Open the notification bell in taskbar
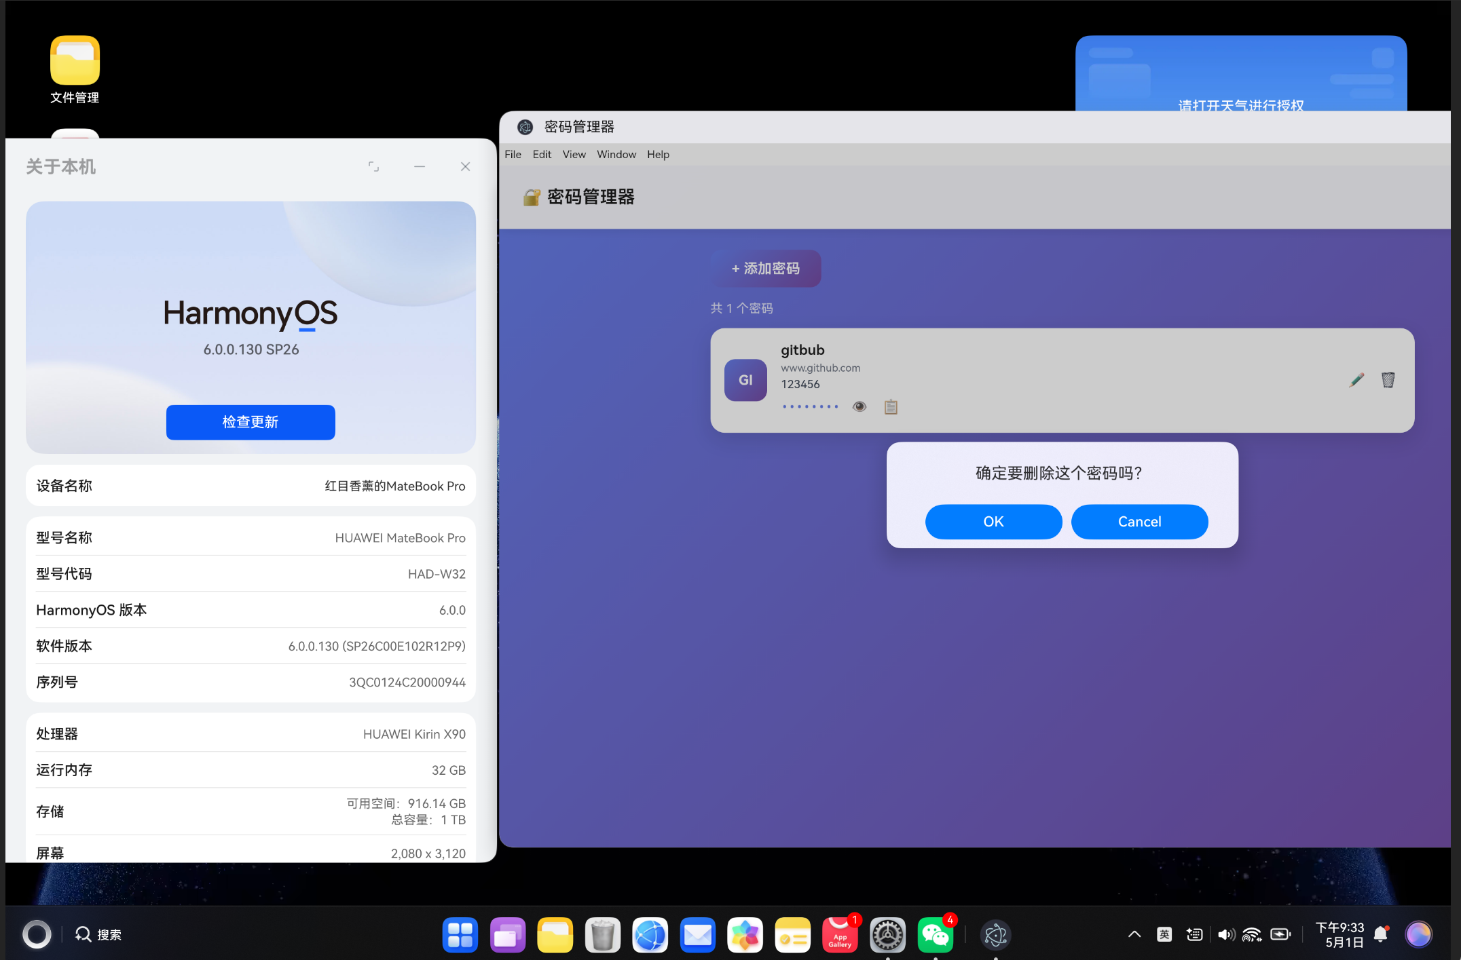 1381,934
